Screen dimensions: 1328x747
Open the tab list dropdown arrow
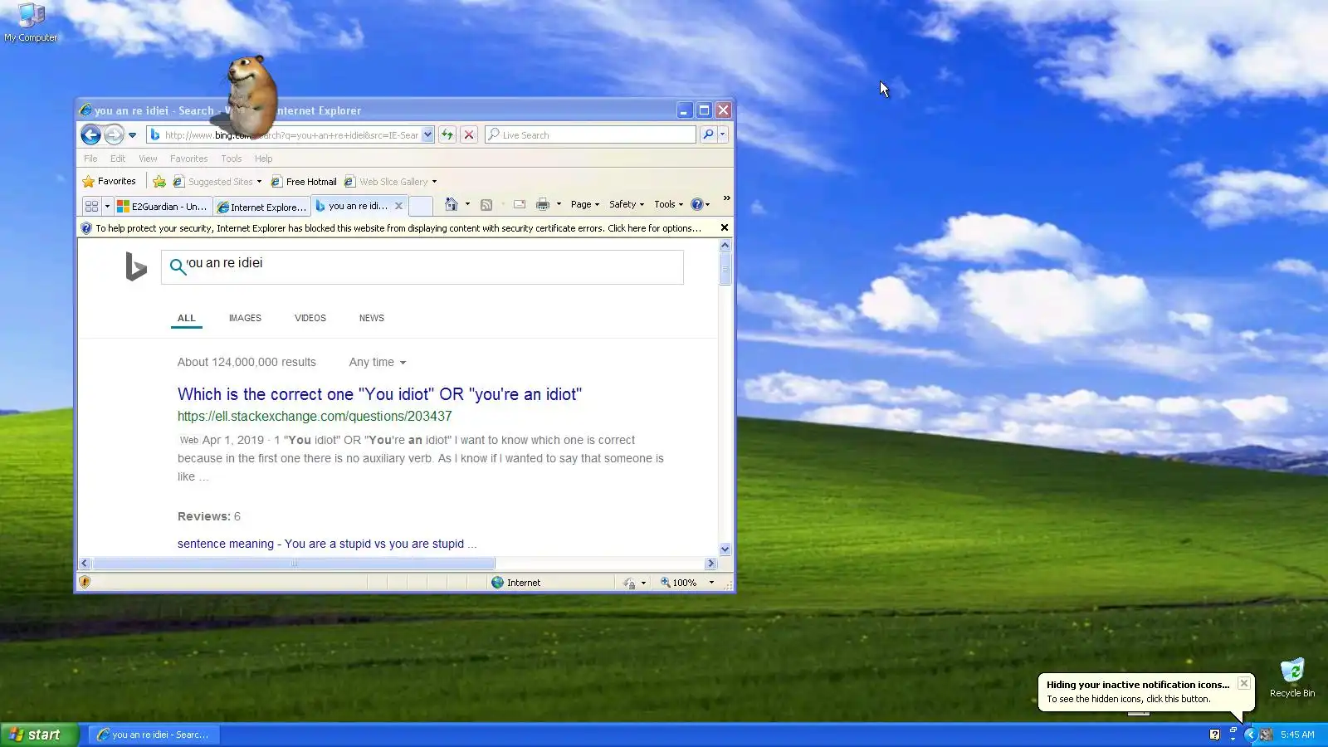[107, 206]
